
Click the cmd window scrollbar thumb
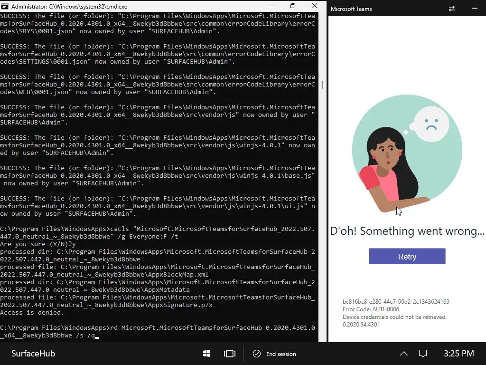323,85
